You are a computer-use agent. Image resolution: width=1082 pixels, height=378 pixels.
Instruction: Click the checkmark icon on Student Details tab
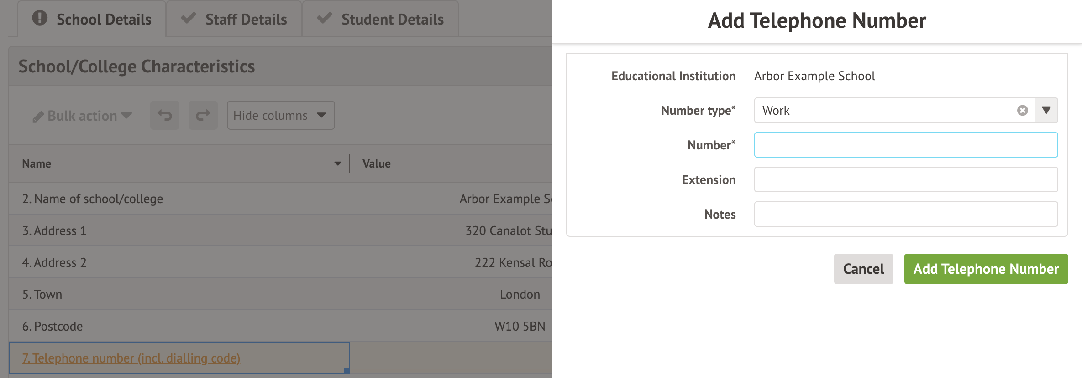click(325, 19)
